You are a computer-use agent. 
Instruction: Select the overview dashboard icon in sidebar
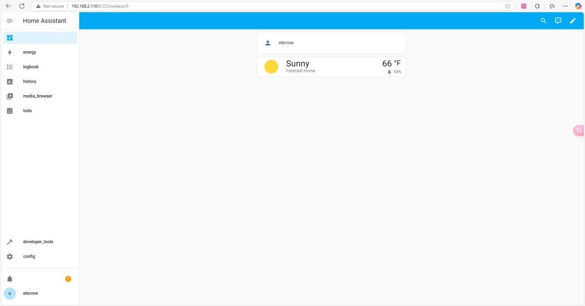[10, 38]
